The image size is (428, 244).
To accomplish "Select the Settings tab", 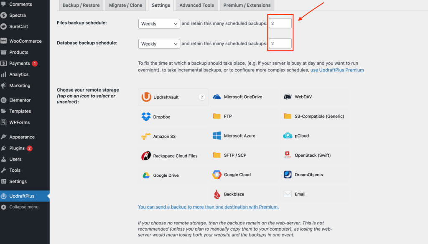I will pyautogui.click(x=161, y=5).
